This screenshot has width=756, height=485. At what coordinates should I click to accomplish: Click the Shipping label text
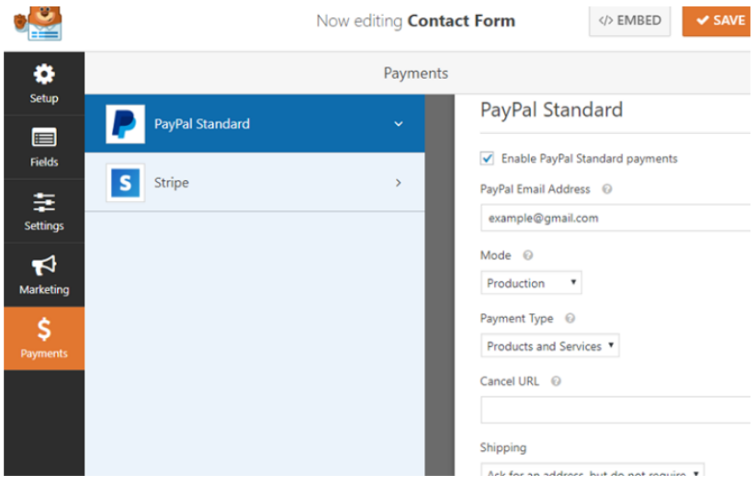[502, 448]
